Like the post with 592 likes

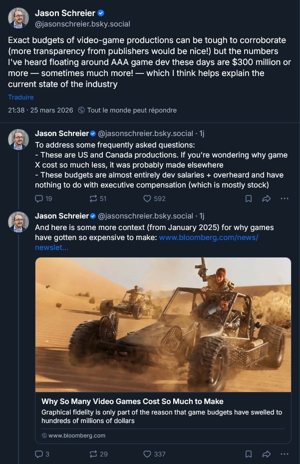147,198
